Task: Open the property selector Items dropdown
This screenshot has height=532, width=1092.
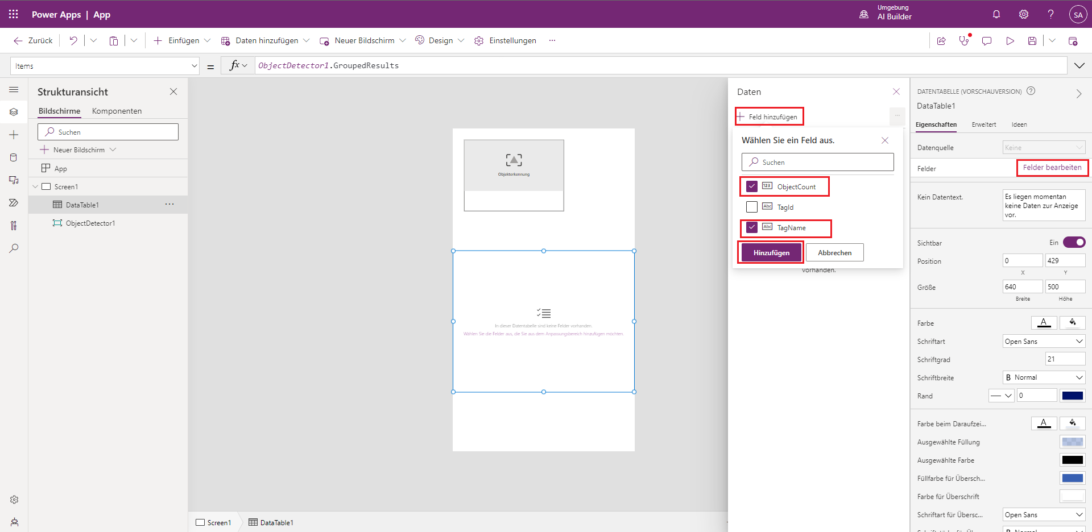Action: (105, 66)
